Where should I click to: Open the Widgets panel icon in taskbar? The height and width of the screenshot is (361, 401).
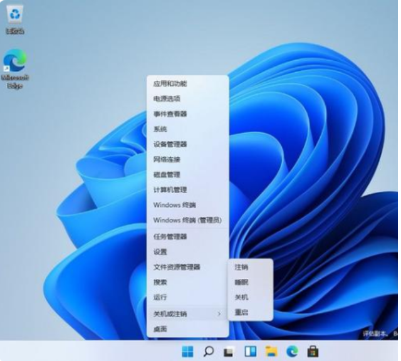point(250,352)
